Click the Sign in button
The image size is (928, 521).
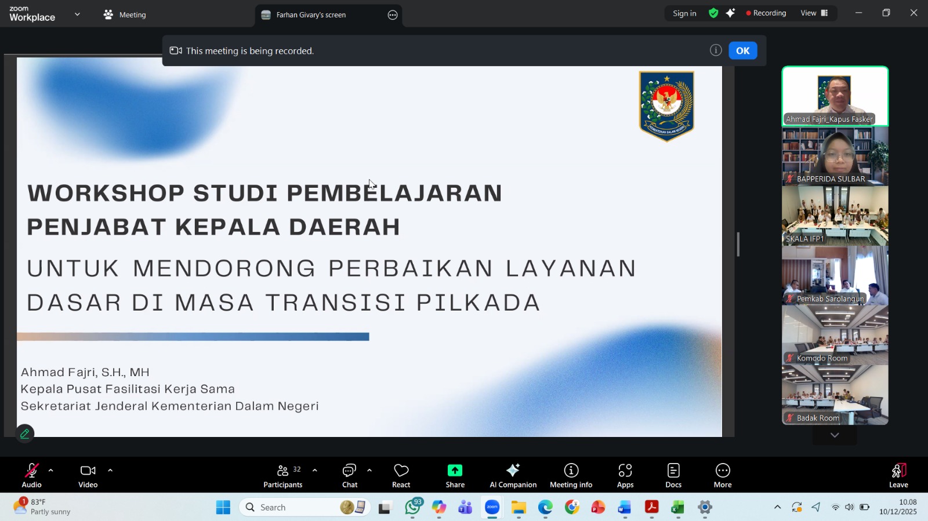point(684,13)
